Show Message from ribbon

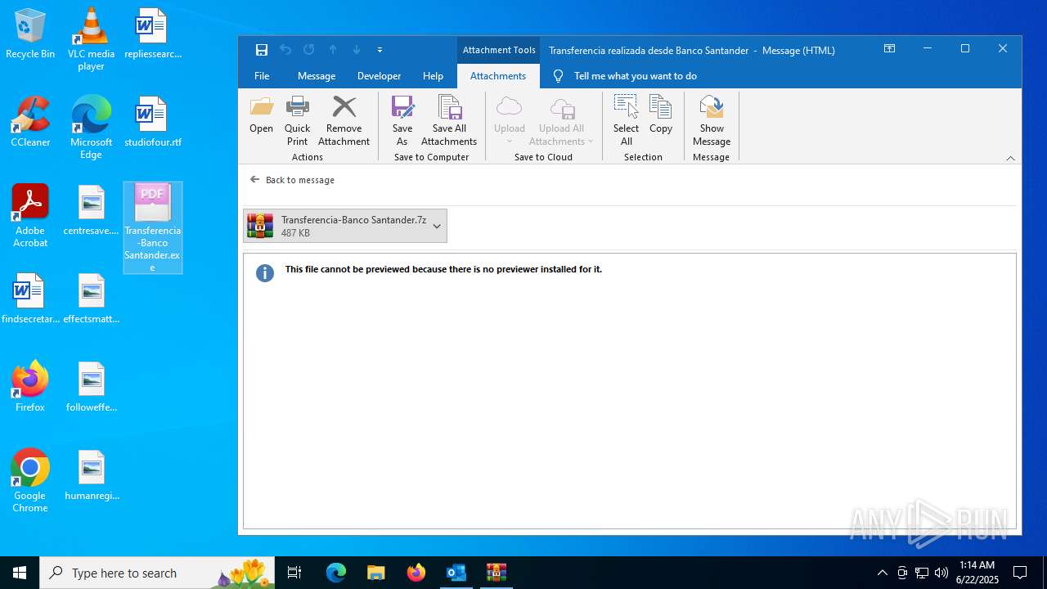711,120
